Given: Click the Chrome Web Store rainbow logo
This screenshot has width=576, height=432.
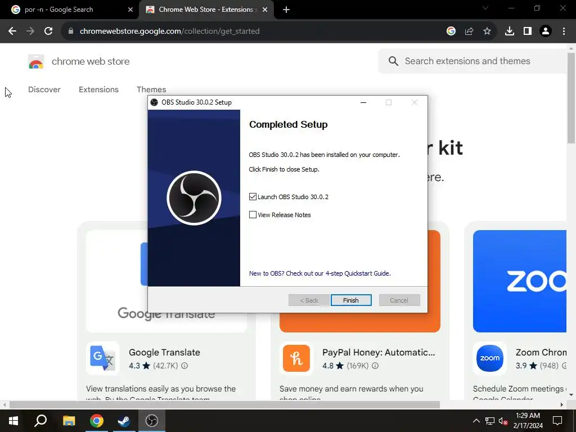Looking at the screenshot, I should [36, 61].
